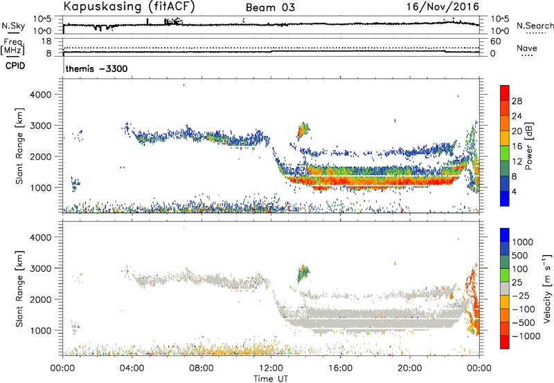Click the N.Search legend label

point(535,26)
